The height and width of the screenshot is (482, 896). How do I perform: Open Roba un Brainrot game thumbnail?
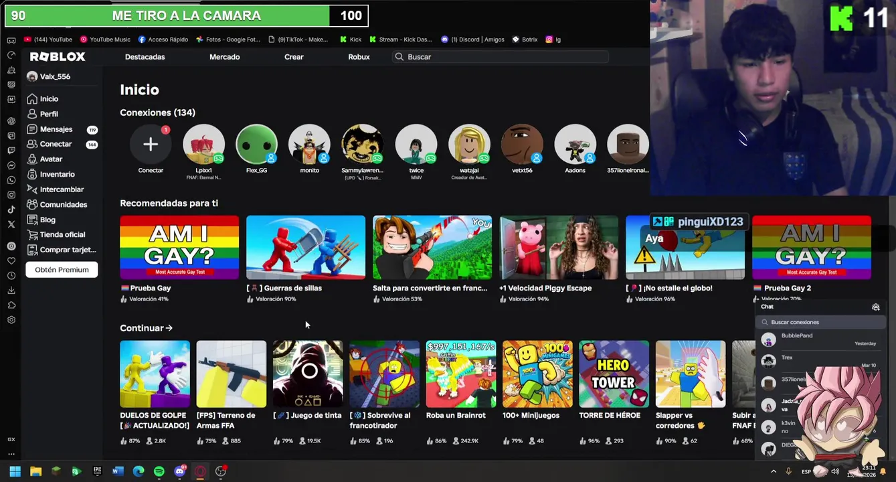pos(461,374)
